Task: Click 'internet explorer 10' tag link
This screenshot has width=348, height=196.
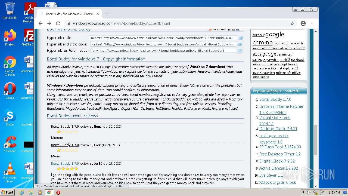Action: 285,68
